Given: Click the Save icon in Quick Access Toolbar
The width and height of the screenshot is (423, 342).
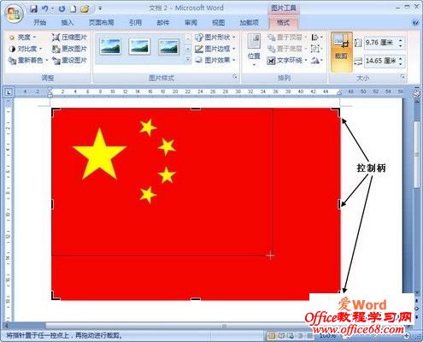Looking at the screenshot, I should (x=34, y=9).
